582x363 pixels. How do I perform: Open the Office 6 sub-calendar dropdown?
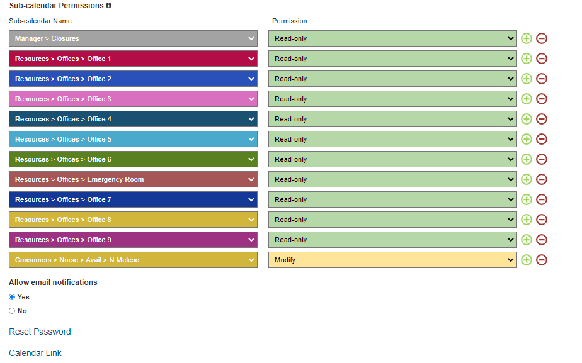coord(134,159)
